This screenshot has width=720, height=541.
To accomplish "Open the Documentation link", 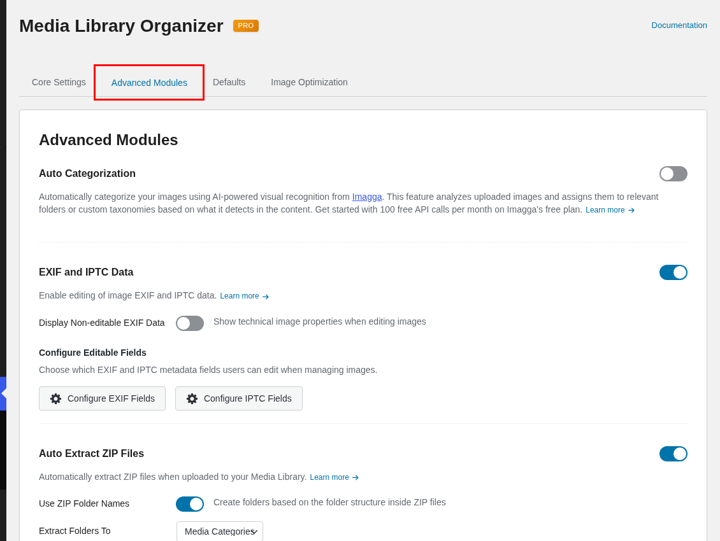I will click(679, 25).
